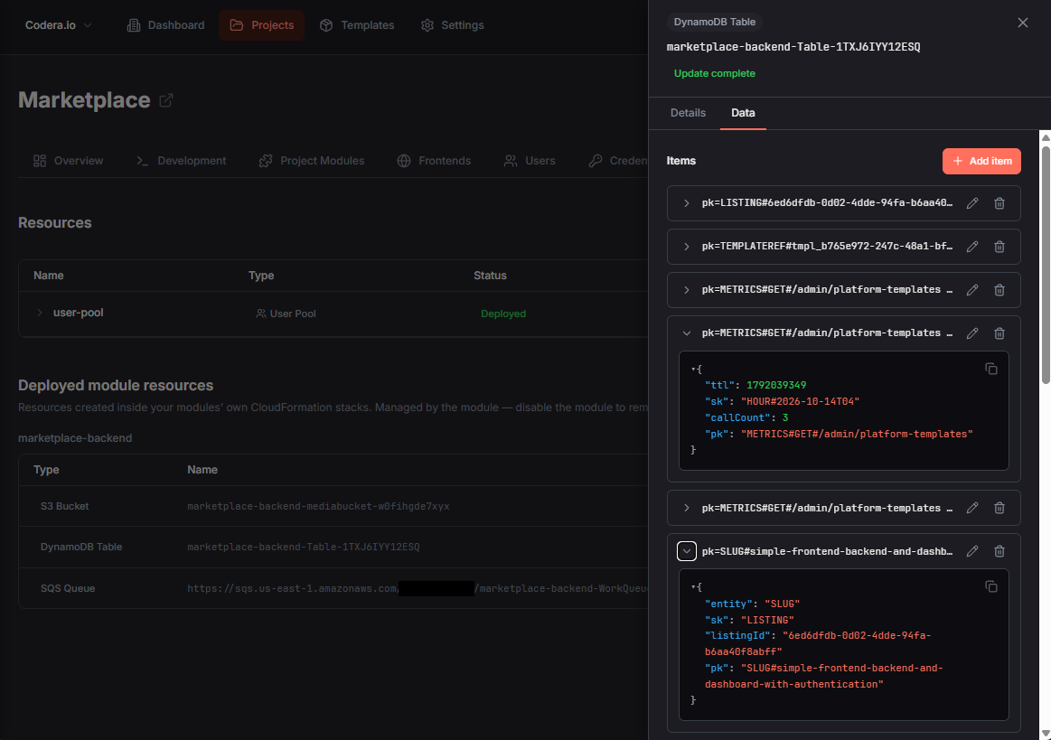Click the SQS queue URL text
1051x740 pixels.
click(x=417, y=588)
